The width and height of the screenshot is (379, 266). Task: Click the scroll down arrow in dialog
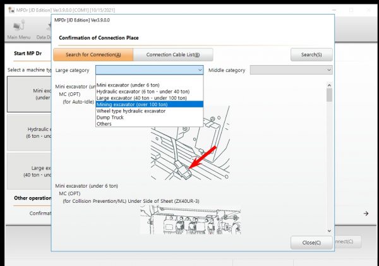329,231
